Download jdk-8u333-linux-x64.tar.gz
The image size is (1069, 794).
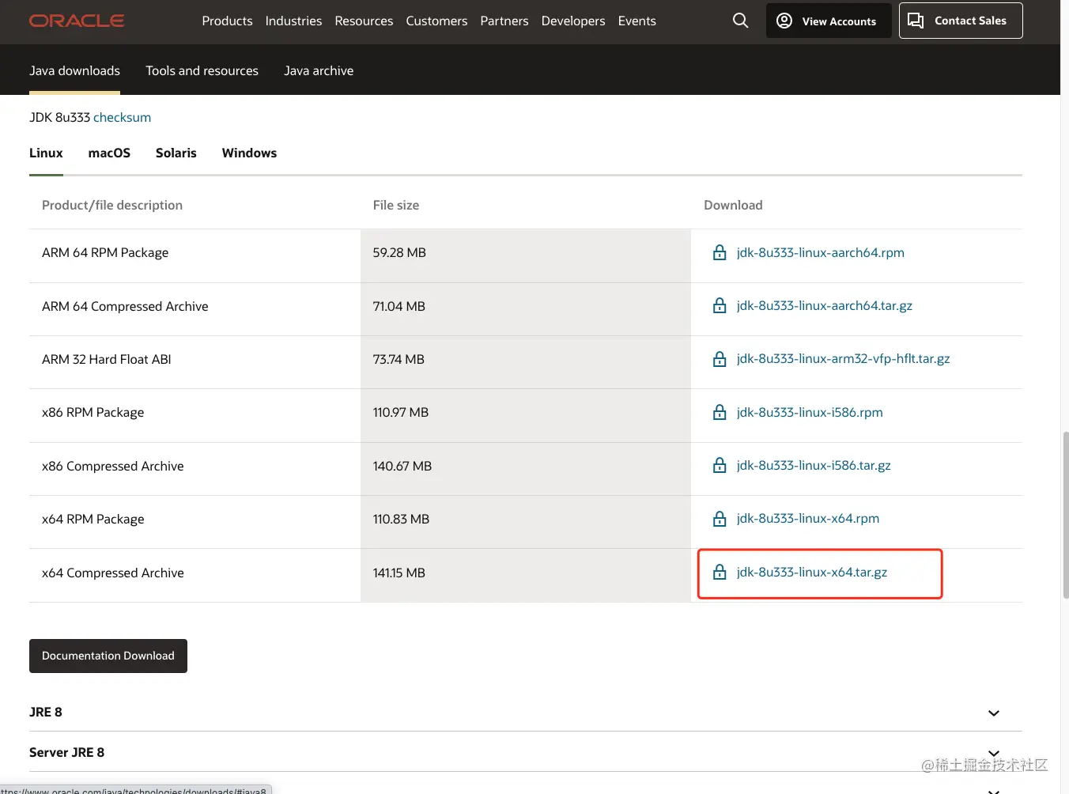(x=811, y=572)
